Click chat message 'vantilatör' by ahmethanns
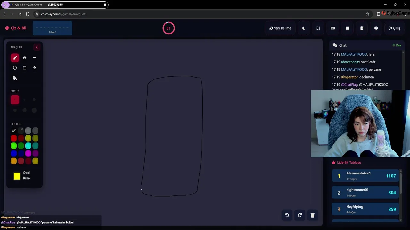The image size is (410, 230). pyautogui.click(x=354, y=62)
